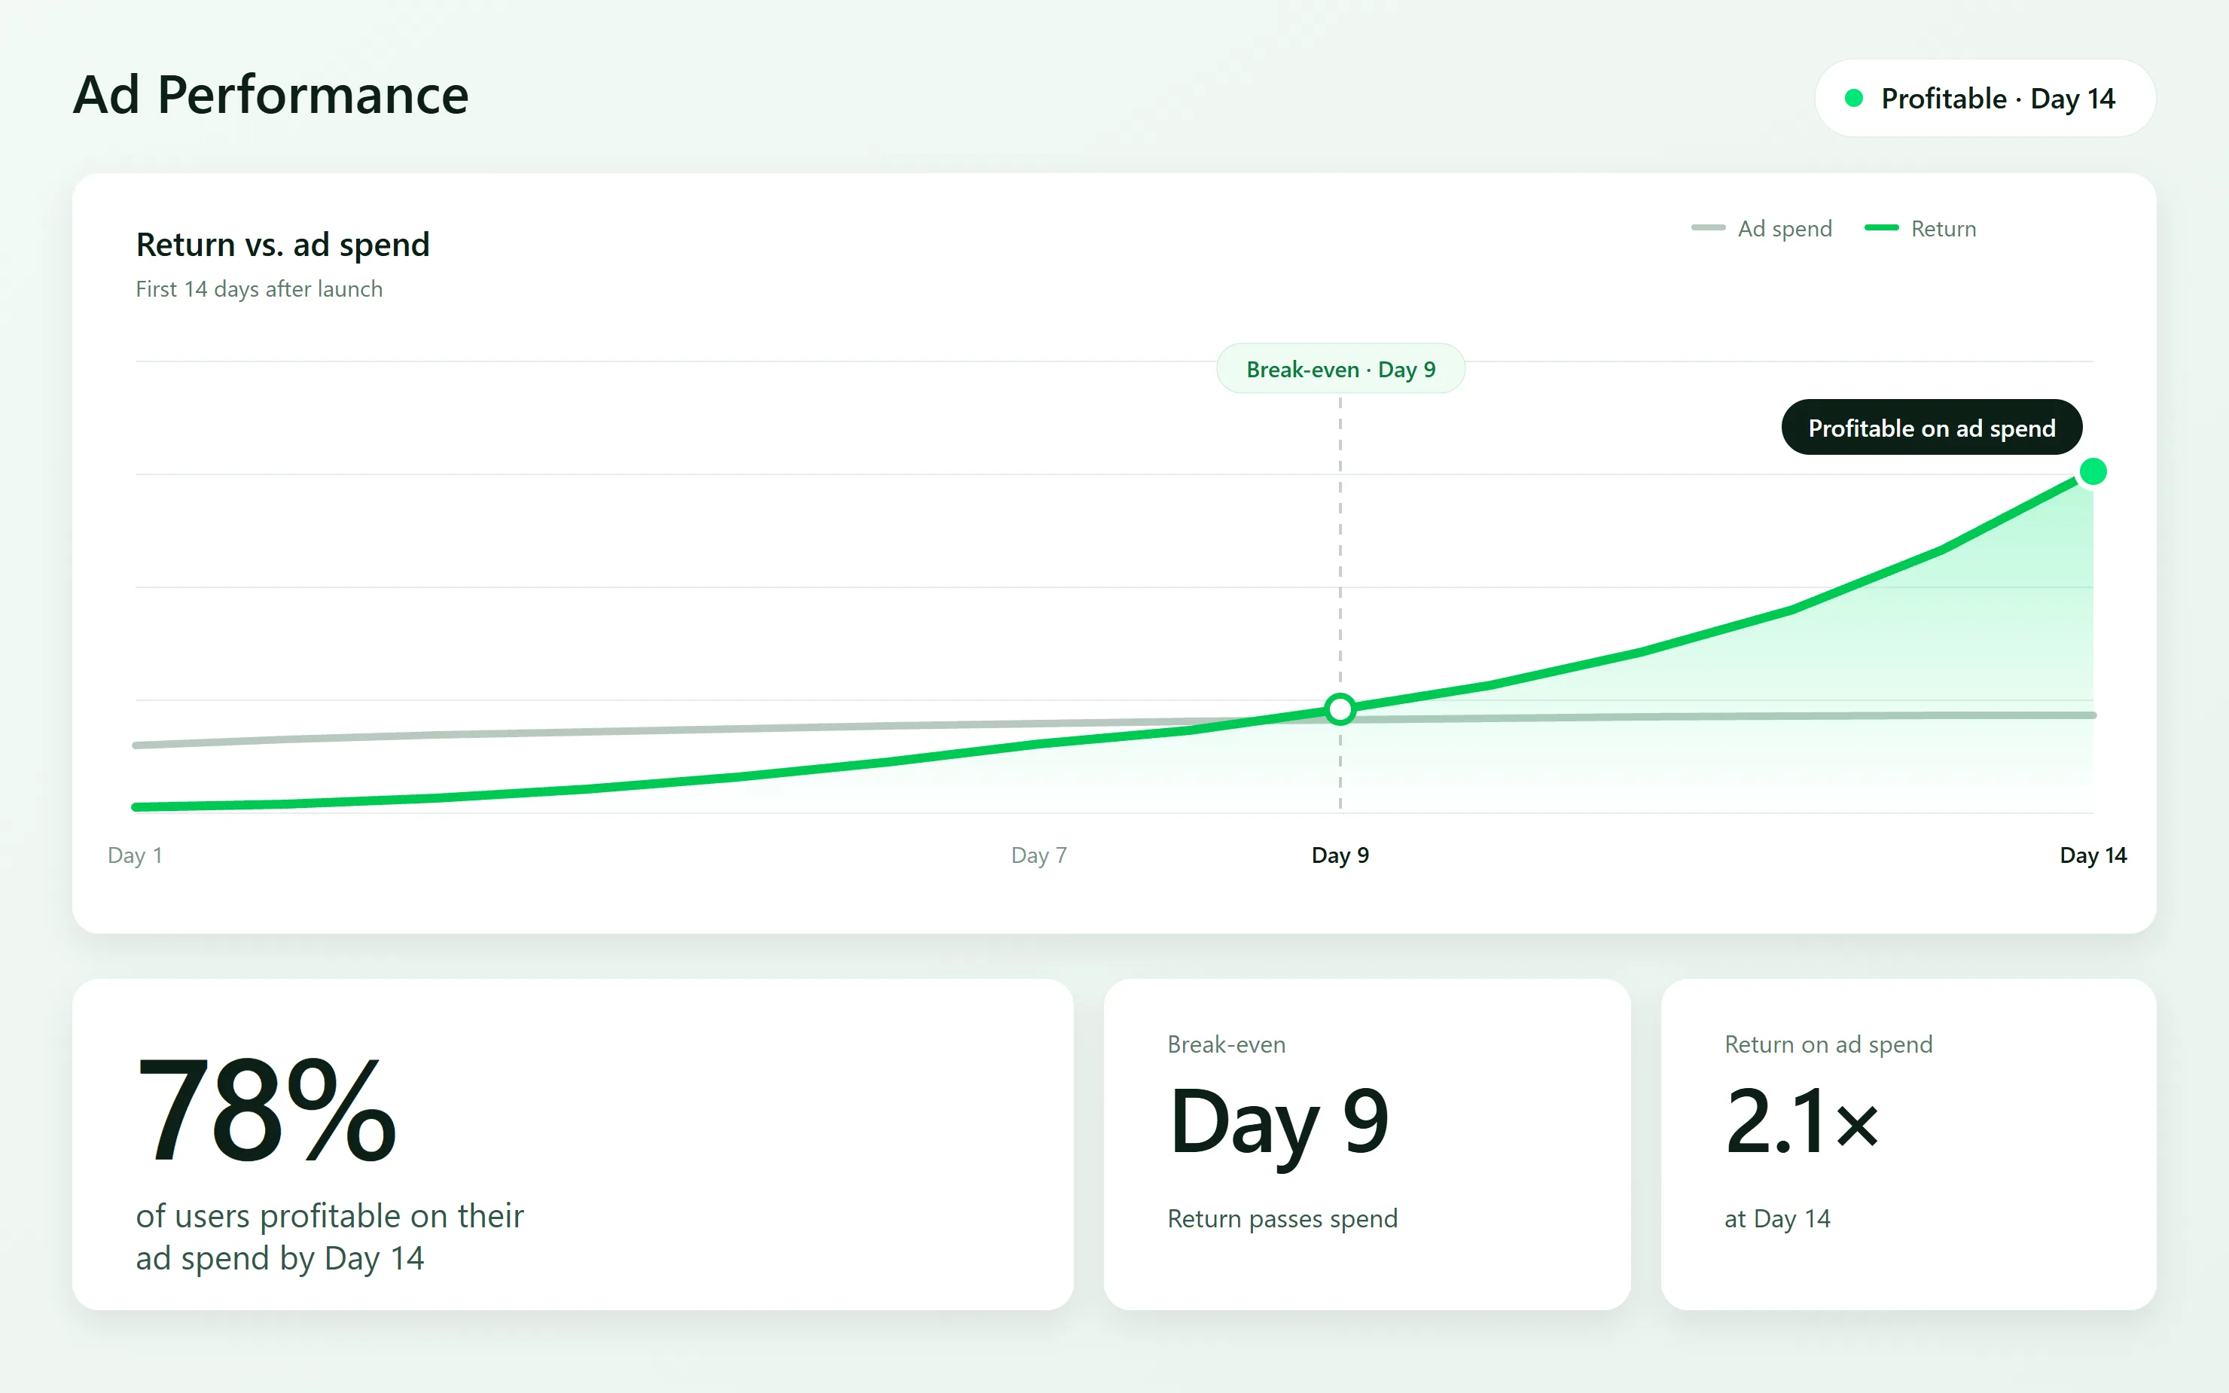Image resolution: width=2229 pixels, height=1393 pixels.
Task: Toggle the Ad spend legend entry
Action: [x=1761, y=228]
